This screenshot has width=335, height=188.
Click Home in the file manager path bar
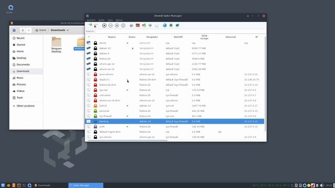pos(41,30)
